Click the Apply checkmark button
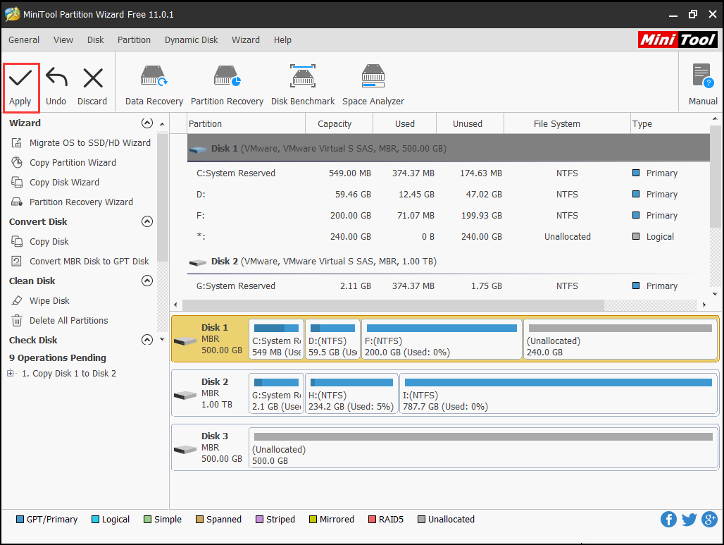This screenshot has height=545, width=724. click(20, 87)
